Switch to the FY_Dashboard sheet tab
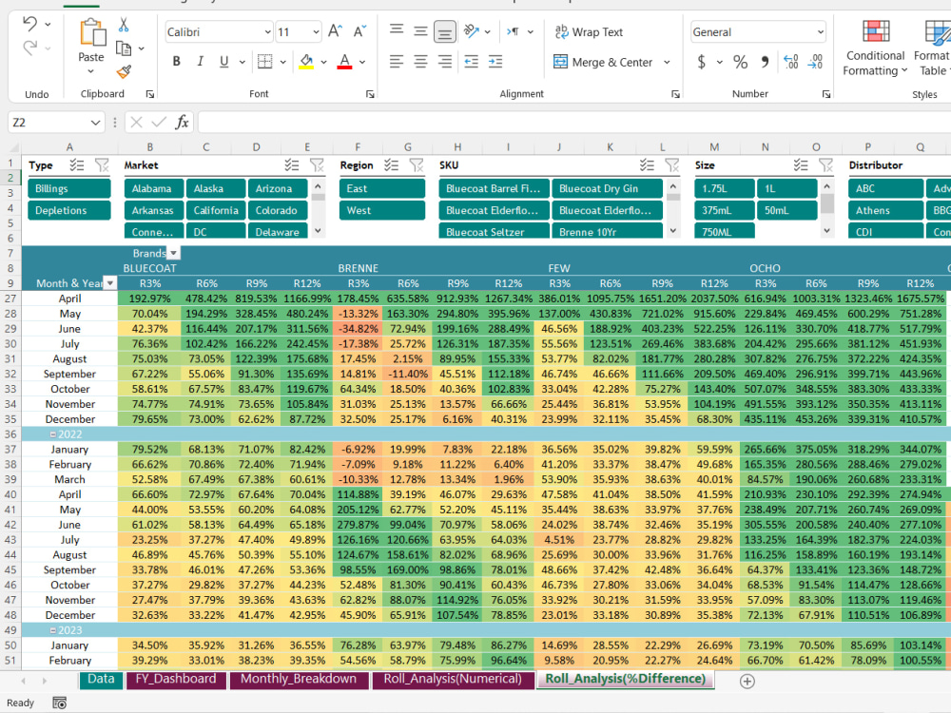Screen dimensions: 951x713 tap(176, 679)
